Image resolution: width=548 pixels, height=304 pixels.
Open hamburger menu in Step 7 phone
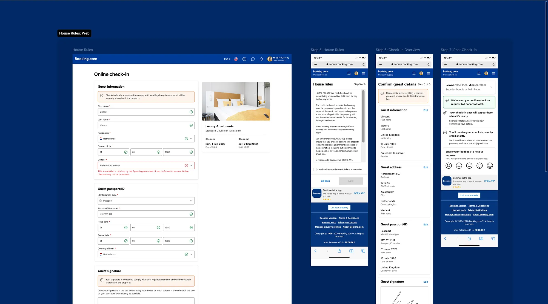click(x=493, y=73)
